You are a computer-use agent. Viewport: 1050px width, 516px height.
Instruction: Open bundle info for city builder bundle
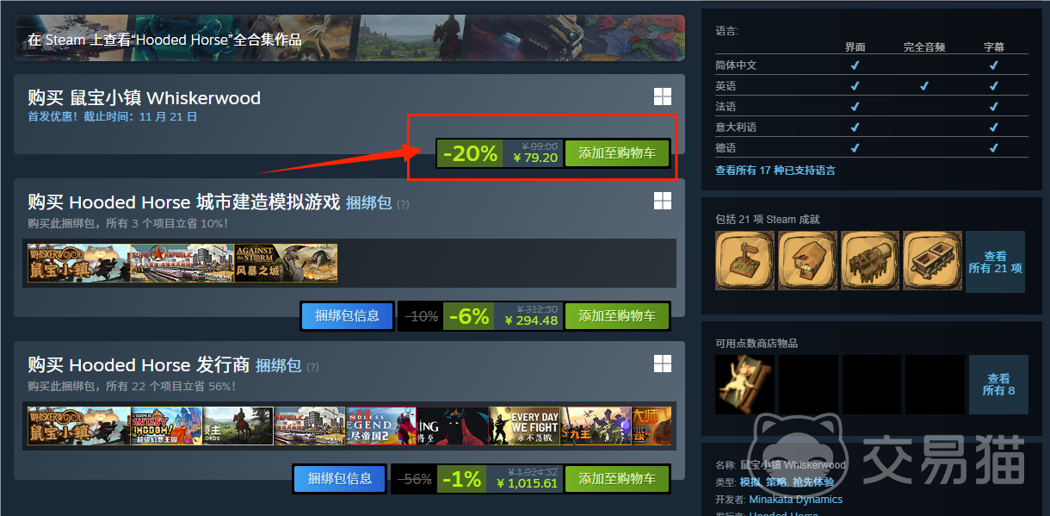pyautogui.click(x=347, y=316)
